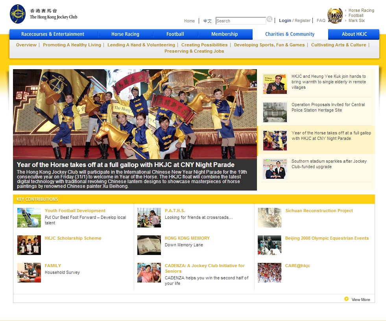Click the Login link
This screenshot has width=386, height=321.
(285, 20)
